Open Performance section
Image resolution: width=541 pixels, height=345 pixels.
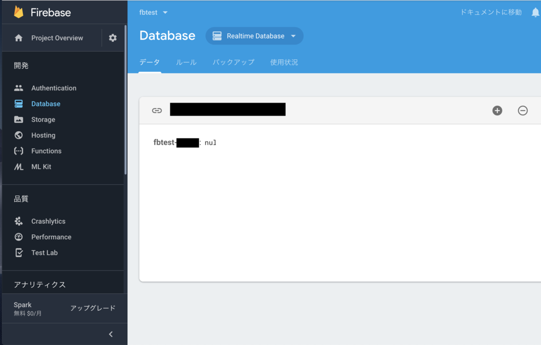coord(51,237)
